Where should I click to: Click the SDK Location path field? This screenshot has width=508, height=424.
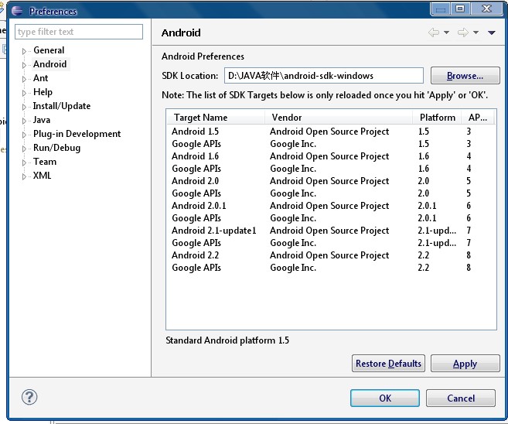pos(324,76)
